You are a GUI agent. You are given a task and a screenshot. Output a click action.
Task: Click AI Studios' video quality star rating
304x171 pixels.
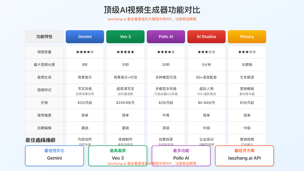[206, 52]
